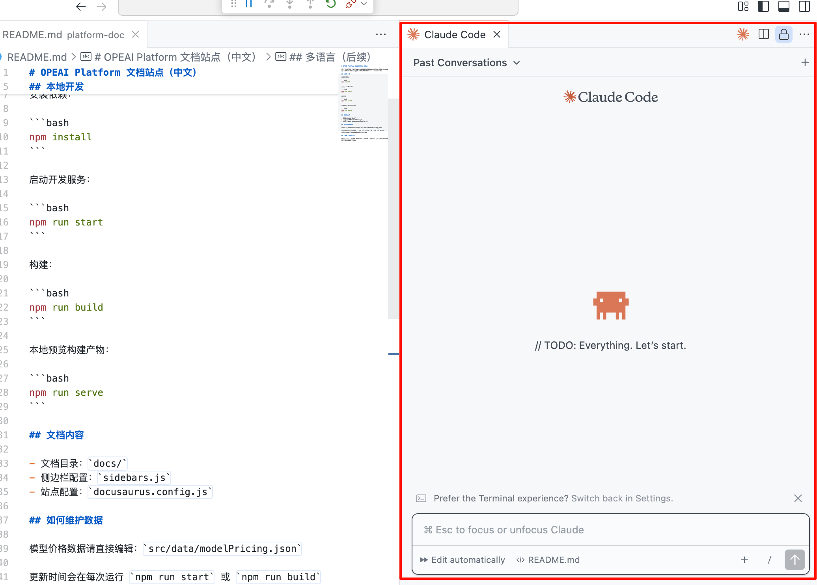Open Claude panel in a split editor

764,34
